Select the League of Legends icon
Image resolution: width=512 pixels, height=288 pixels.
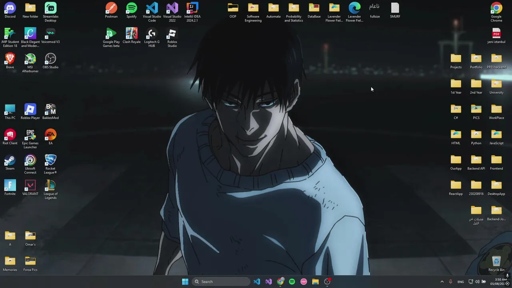pos(50,190)
